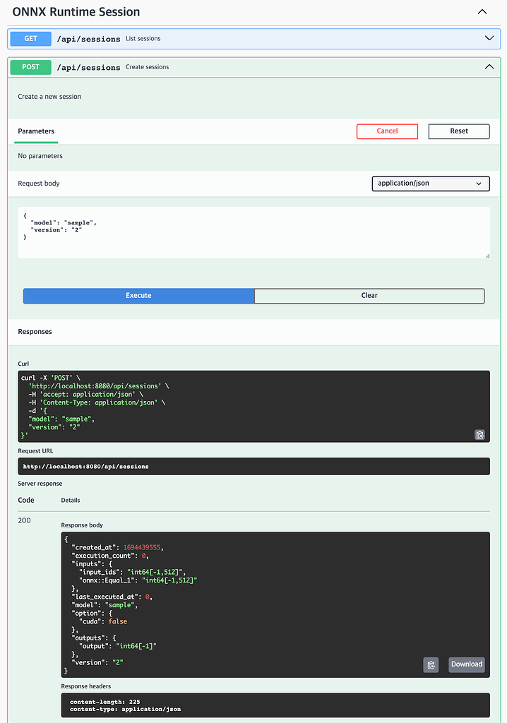Expand the GET /api/sessions operation
The width and height of the screenshot is (507, 723).
pyautogui.click(x=489, y=38)
